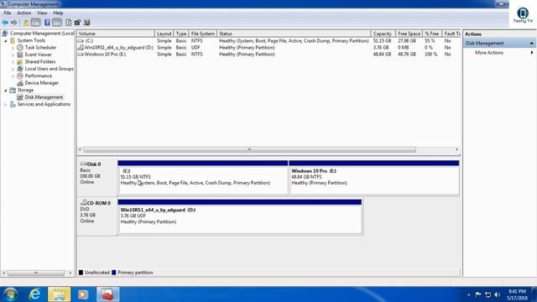Select Computer Management (Local) root node

tap(42, 34)
